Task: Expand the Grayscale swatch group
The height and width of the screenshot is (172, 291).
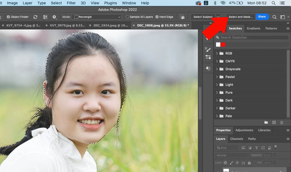Action: click(217, 69)
